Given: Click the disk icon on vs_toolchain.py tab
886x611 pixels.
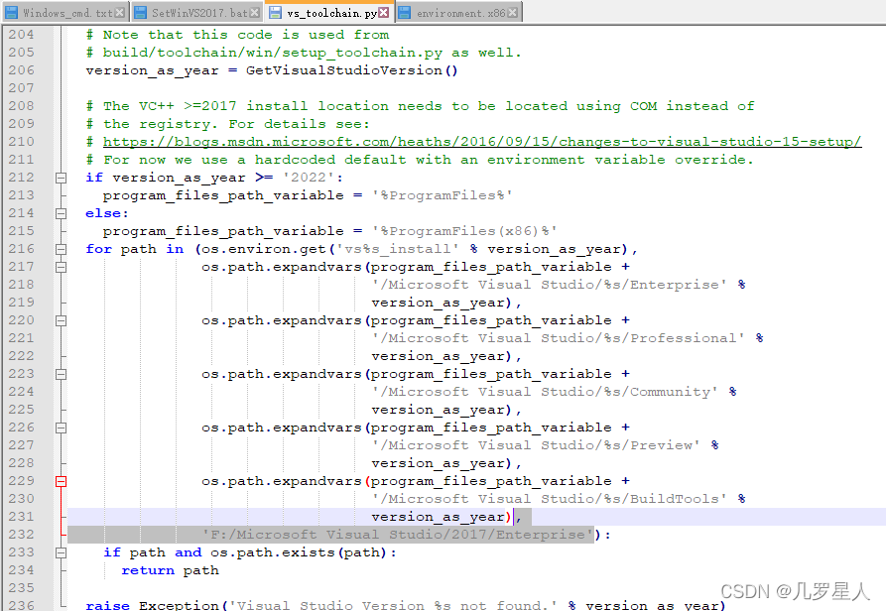Looking at the screenshot, I should 275,13.
